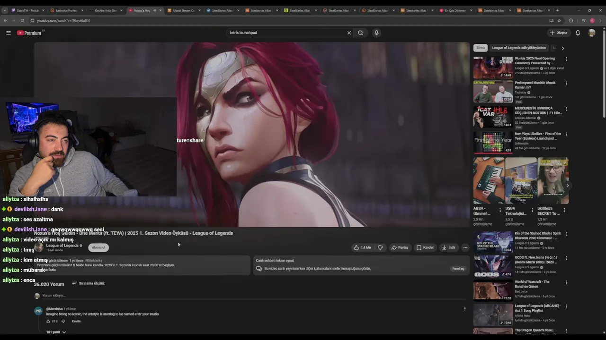Clear the search box with the X icon
The image size is (606, 340).
tap(349, 33)
